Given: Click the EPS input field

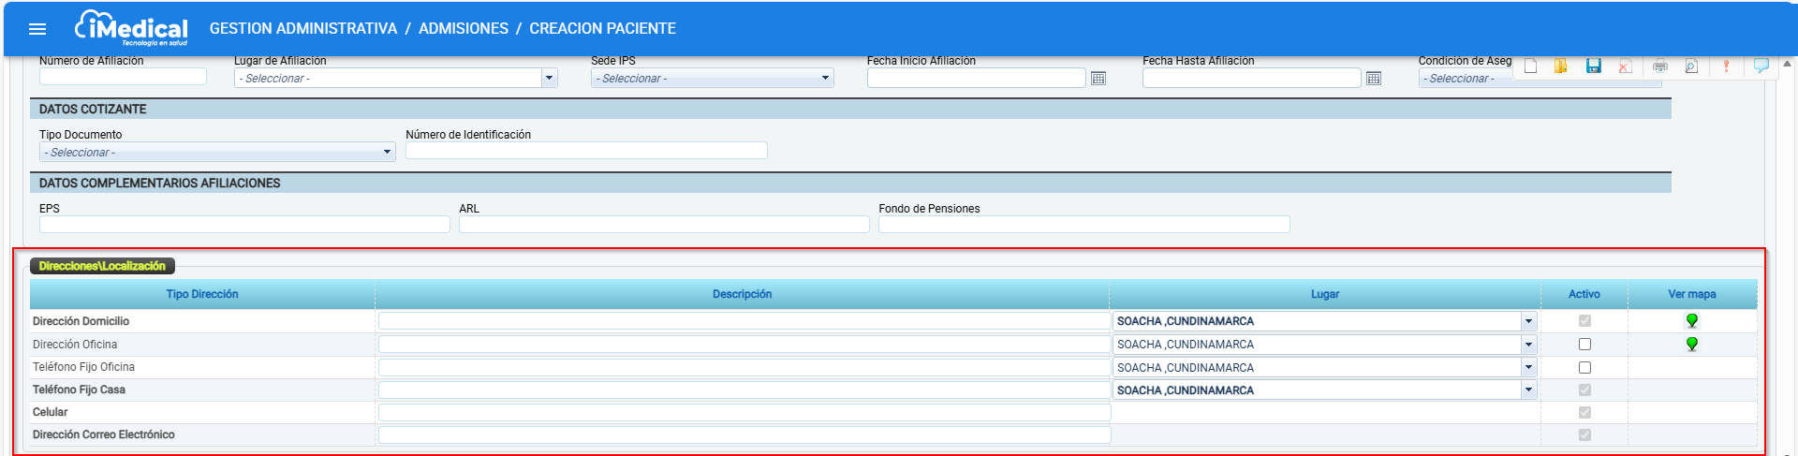Looking at the screenshot, I should pos(244,225).
